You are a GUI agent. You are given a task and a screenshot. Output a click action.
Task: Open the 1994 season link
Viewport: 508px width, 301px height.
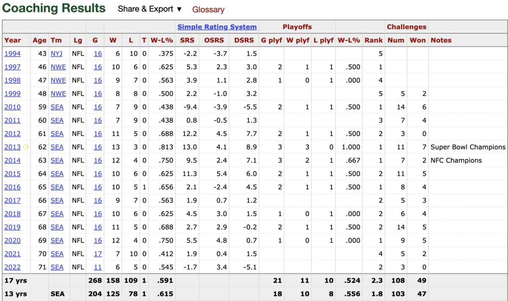(x=12, y=53)
